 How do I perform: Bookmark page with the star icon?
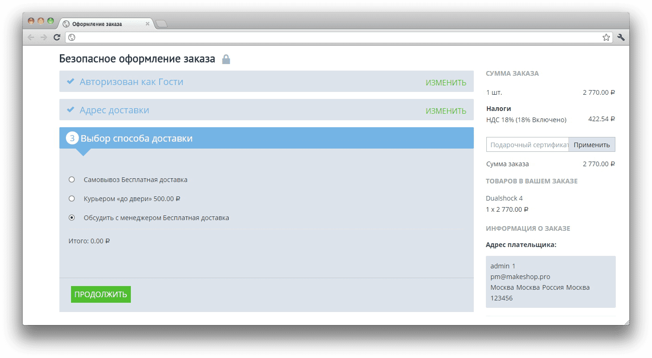tap(606, 38)
